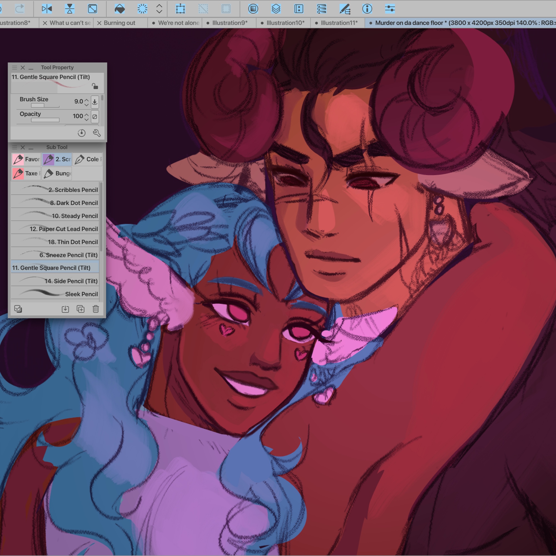Reset tool properties to initial settings
Image resolution: width=556 pixels, height=556 pixels.
(x=81, y=133)
